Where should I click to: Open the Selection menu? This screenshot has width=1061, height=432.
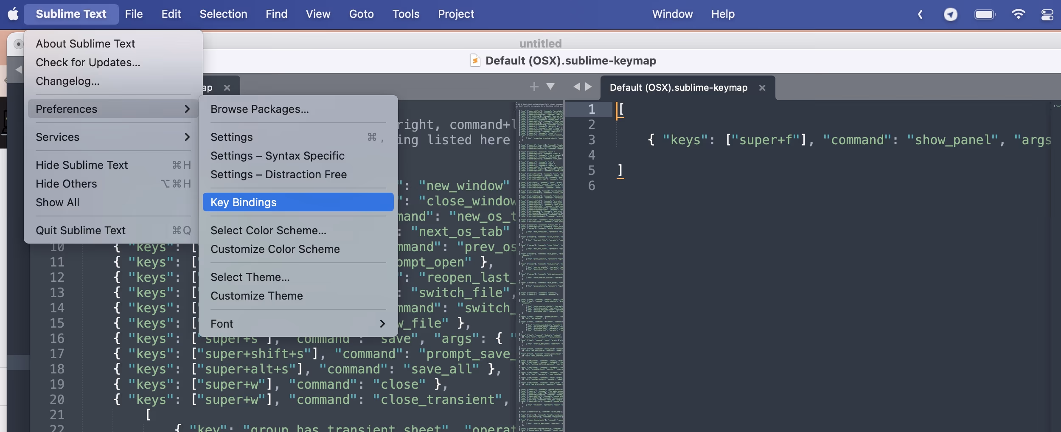(223, 14)
